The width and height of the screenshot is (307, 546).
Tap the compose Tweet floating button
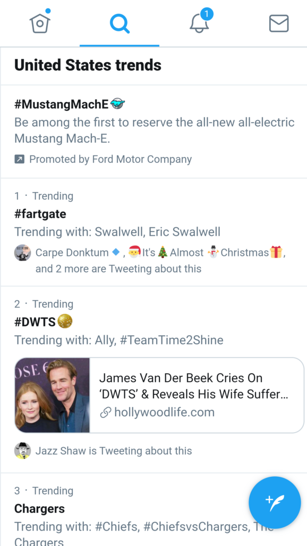275,502
